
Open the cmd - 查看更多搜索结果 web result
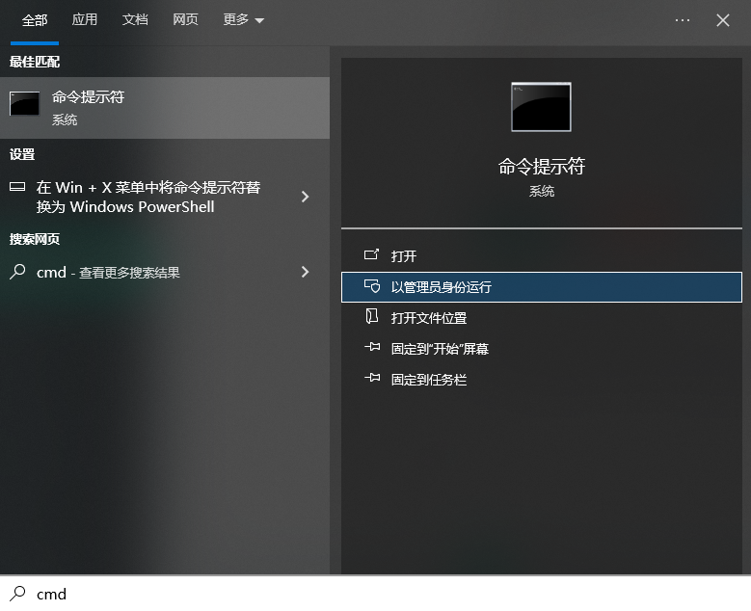108,273
